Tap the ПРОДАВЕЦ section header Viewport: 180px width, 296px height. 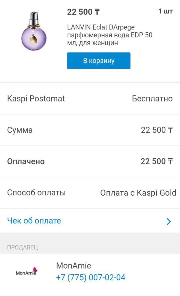(22, 247)
